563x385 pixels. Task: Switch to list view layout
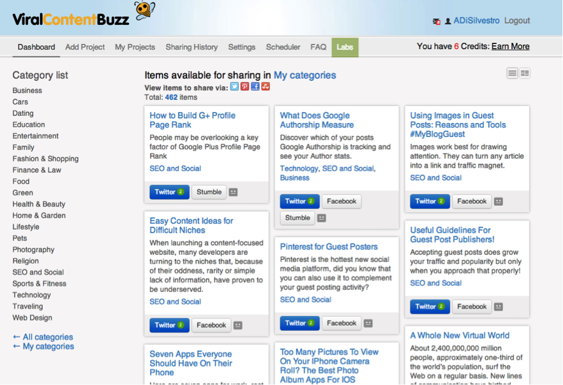point(512,73)
